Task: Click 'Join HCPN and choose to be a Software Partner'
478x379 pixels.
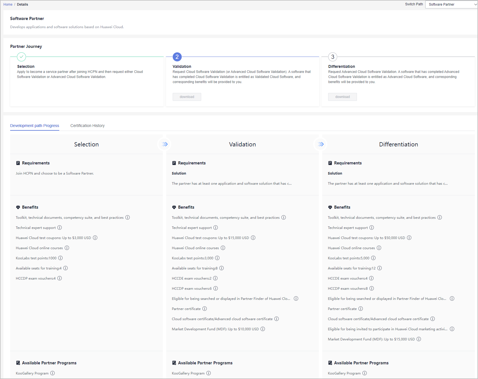Action: pyautogui.click(x=55, y=173)
